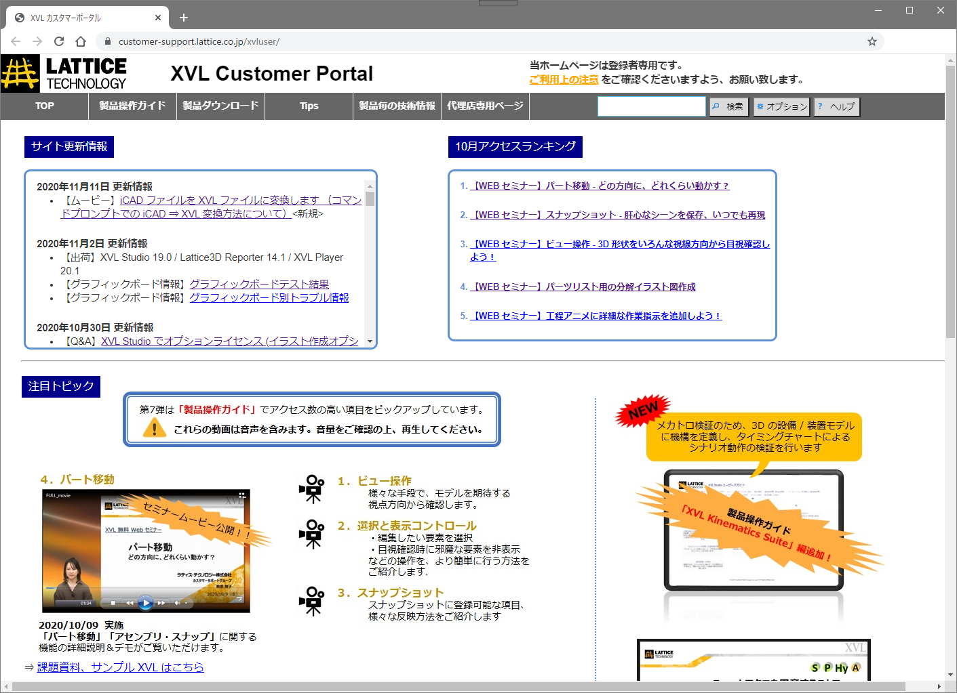This screenshot has height=693, width=957.
Task: Click the down arrow of the update-info scrollbar
Action: click(370, 341)
